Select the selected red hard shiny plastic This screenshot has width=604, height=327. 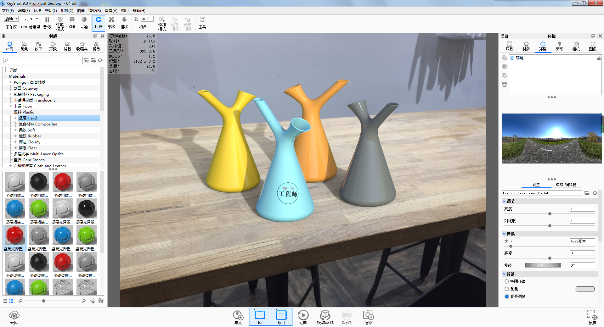[15, 238]
